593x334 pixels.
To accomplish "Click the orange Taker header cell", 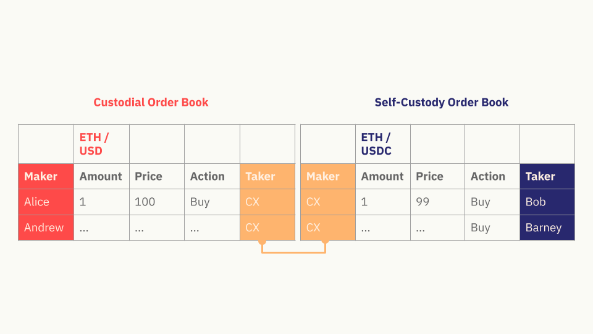I will (x=267, y=176).
